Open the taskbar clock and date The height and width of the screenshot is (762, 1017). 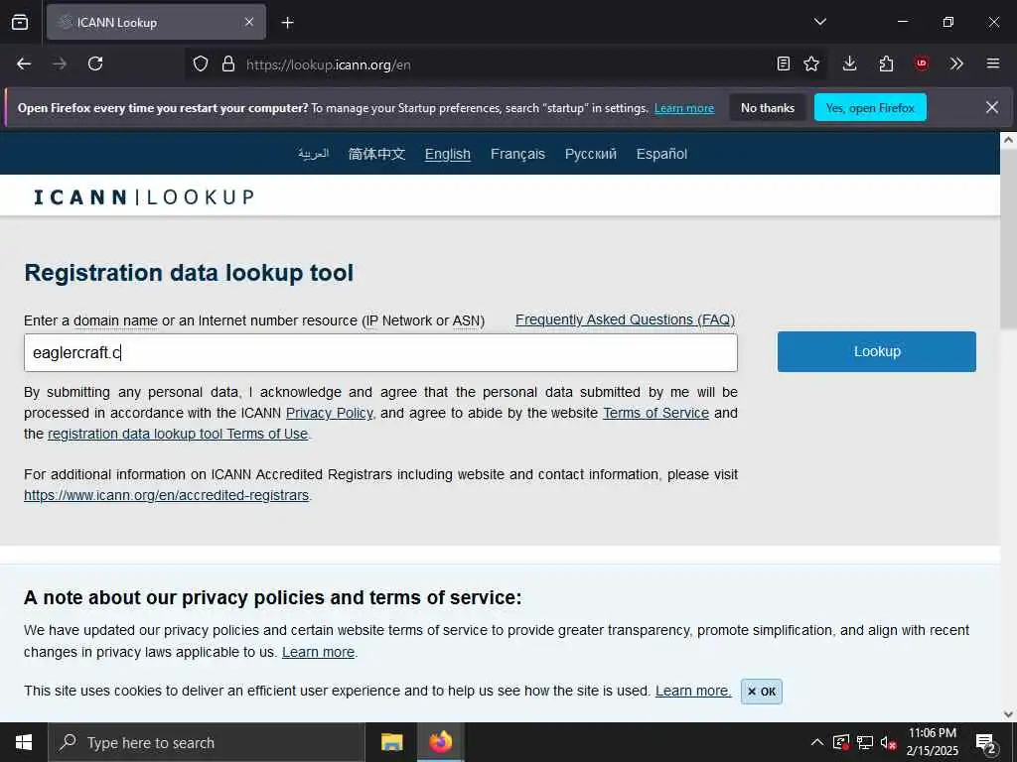(x=933, y=742)
